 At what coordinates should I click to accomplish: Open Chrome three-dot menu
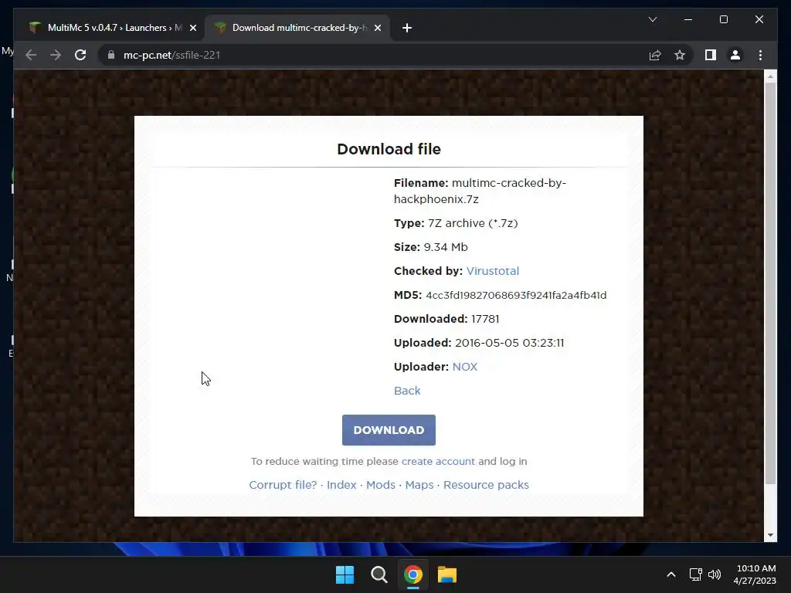760,55
